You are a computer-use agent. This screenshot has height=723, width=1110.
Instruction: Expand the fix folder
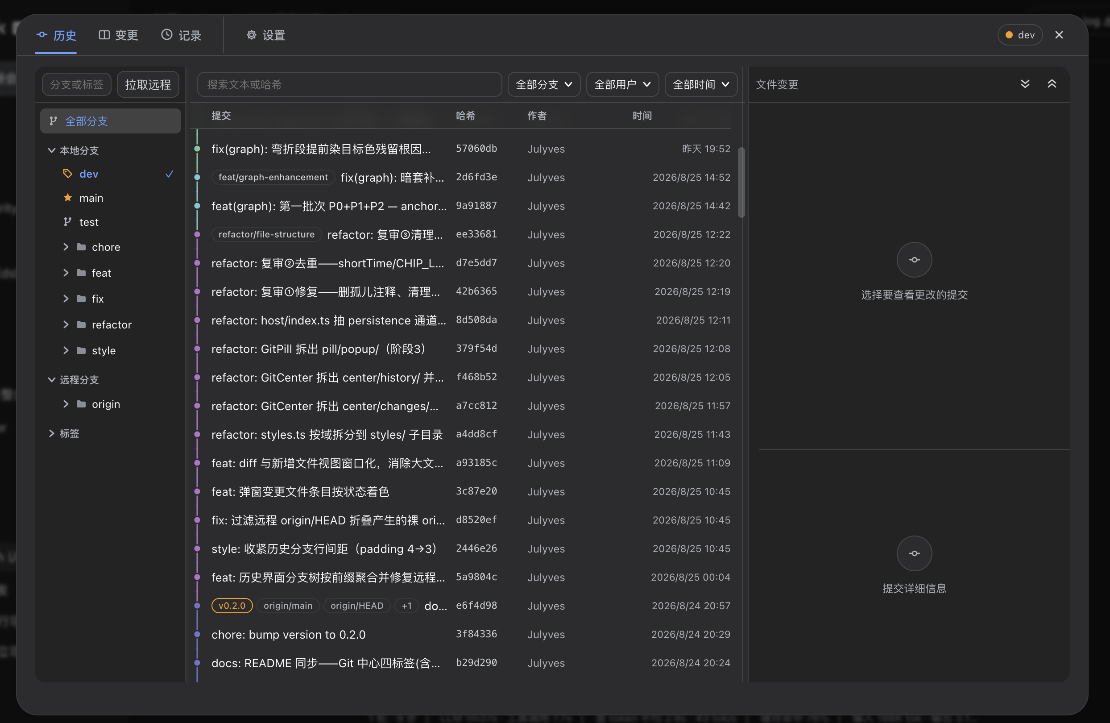pyautogui.click(x=66, y=299)
